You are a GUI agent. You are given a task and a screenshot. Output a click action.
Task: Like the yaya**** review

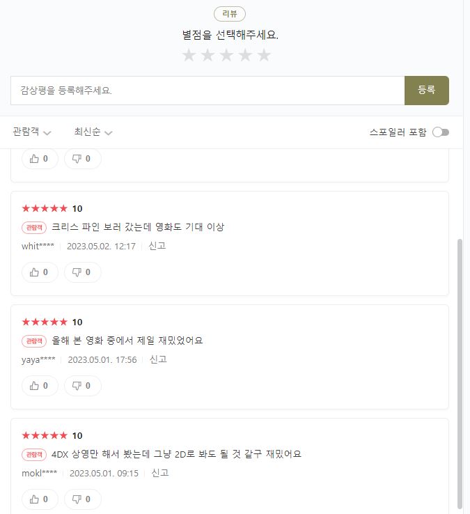pos(40,385)
